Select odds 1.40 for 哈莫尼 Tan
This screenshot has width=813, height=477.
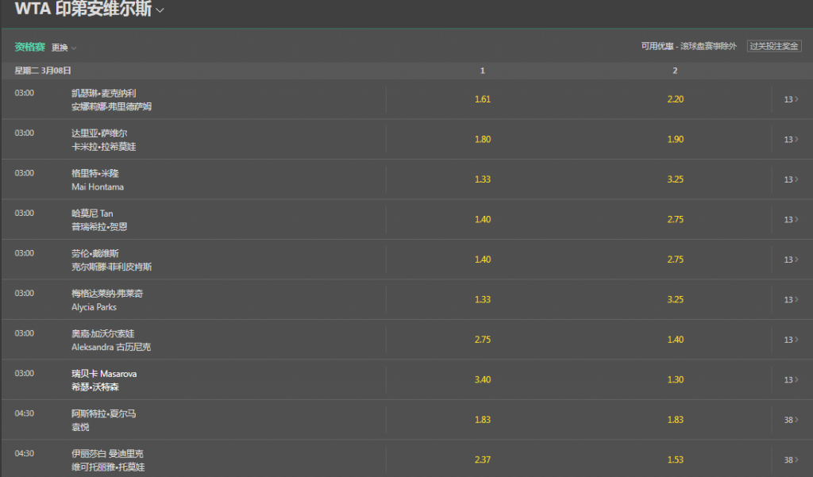(x=482, y=219)
